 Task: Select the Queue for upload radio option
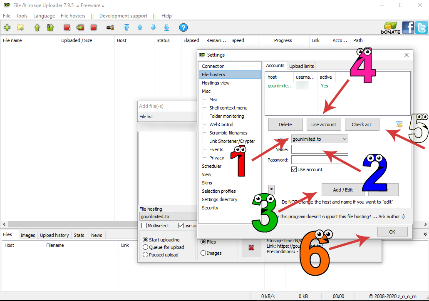[146, 247]
